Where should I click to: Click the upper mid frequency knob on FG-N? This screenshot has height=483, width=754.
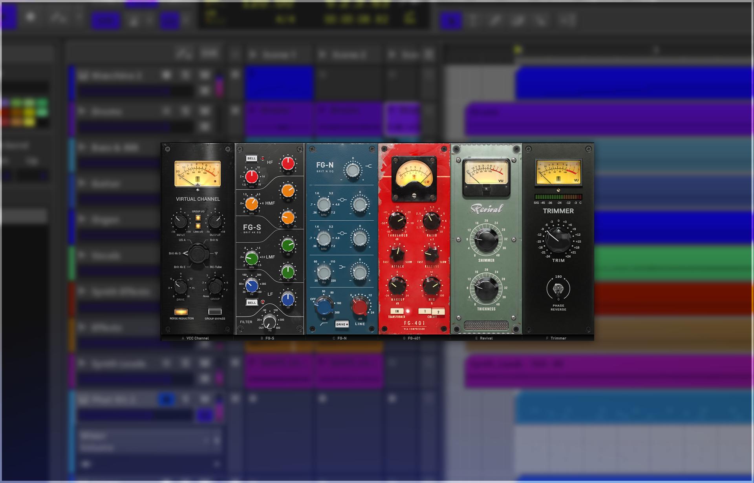coord(324,204)
